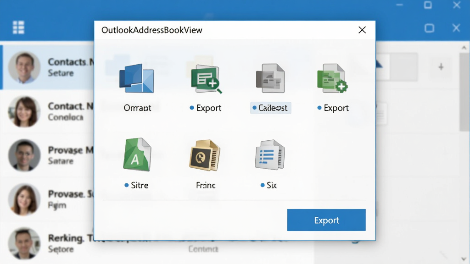
Task: Click avatar of Contact Conoloca
Action: [x=24, y=111]
